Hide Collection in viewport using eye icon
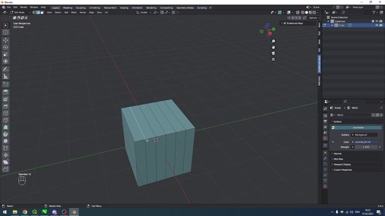This screenshot has height=216, width=385. click(377, 22)
